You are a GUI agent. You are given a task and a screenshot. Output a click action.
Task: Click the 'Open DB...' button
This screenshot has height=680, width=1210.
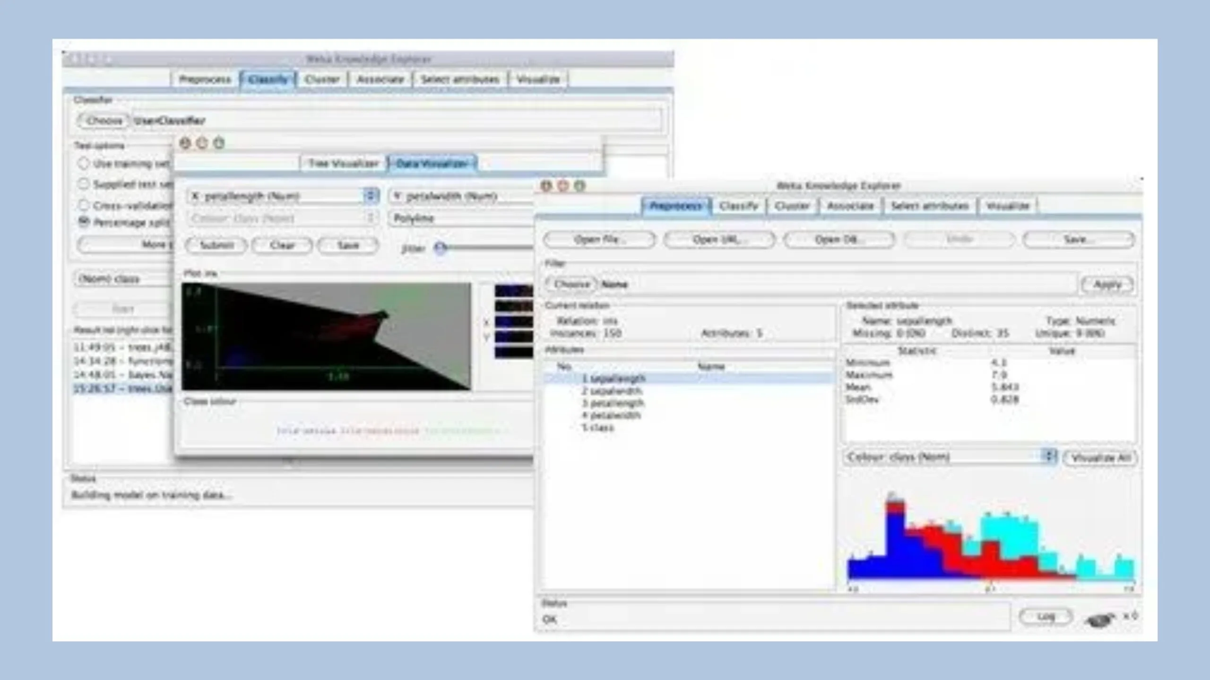click(x=839, y=239)
